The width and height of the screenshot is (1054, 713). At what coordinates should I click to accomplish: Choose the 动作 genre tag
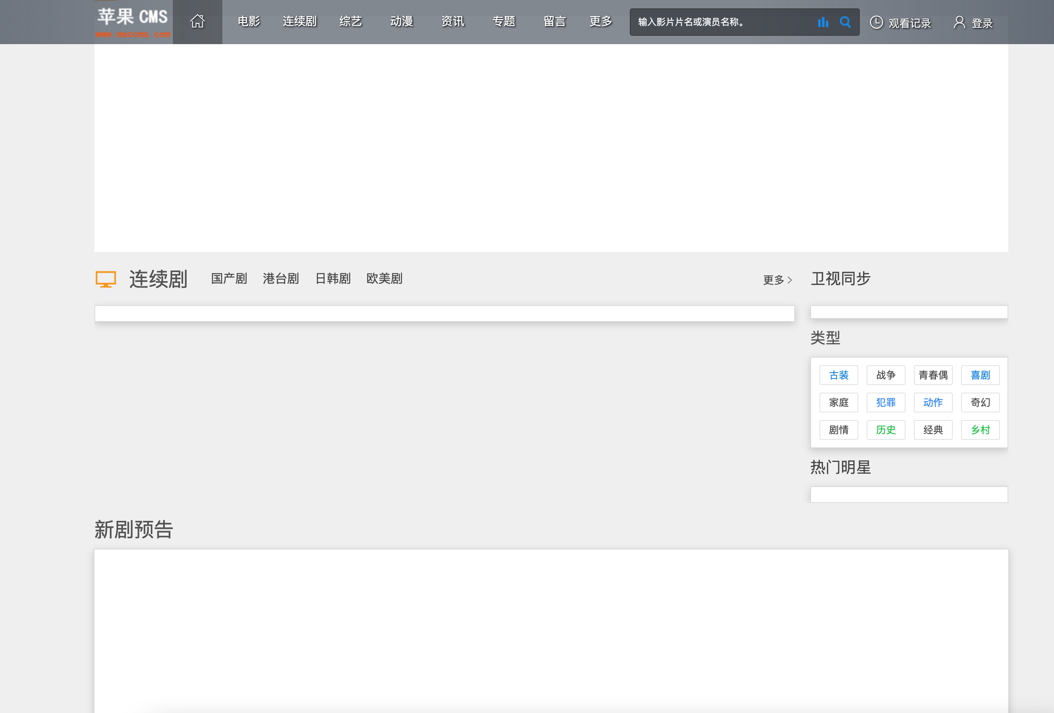click(933, 403)
